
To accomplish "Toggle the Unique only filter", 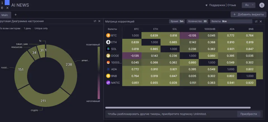I will click(x=41, y=29).
